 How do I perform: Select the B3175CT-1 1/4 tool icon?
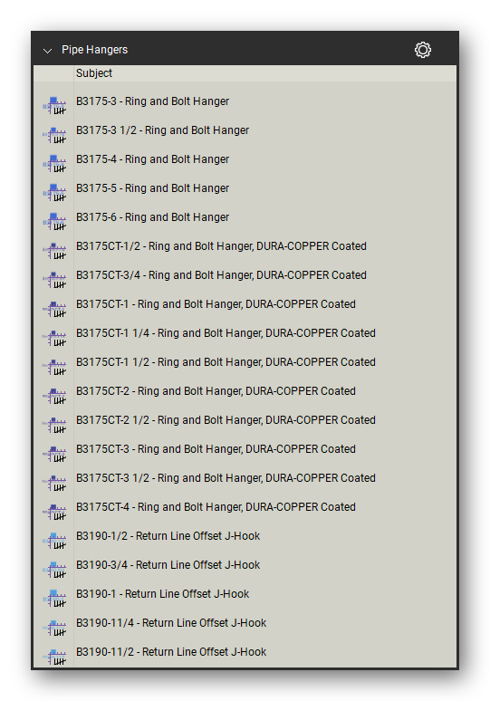(54, 338)
